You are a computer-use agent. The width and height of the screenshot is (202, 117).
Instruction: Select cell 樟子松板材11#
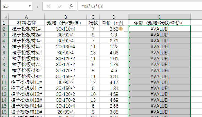click(26, 88)
